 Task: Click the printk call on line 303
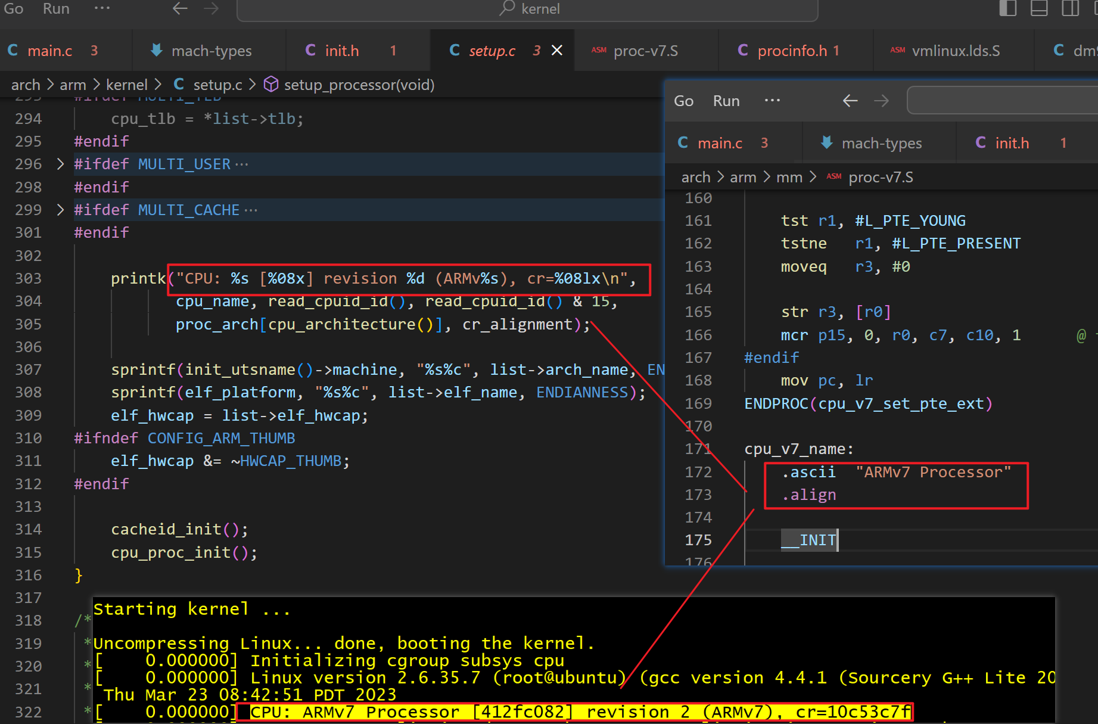click(138, 278)
